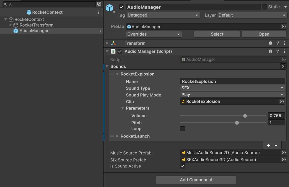The width and height of the screenshot is (289, 187).
Task: Open Transform component preset selector icon
Action: coord(277,43)
